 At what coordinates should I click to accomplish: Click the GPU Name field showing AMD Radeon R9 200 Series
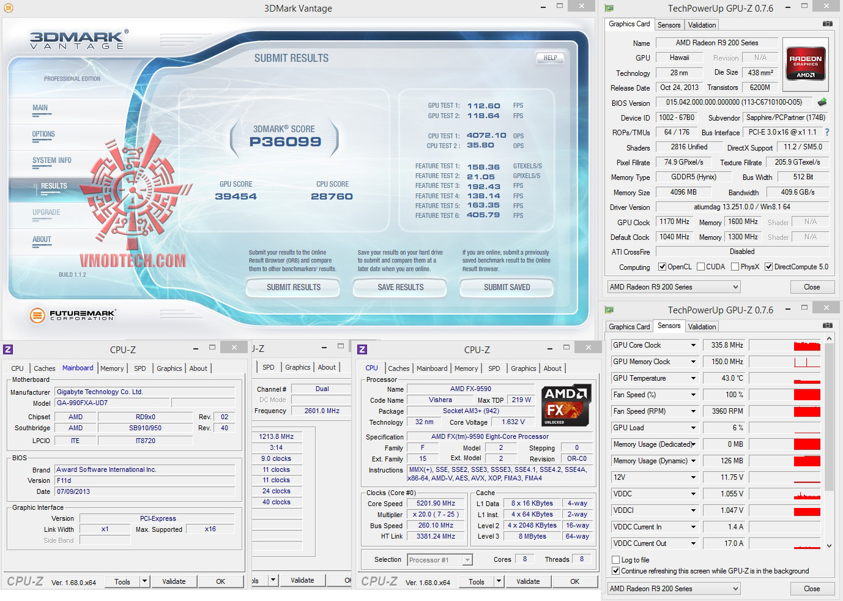717,43
